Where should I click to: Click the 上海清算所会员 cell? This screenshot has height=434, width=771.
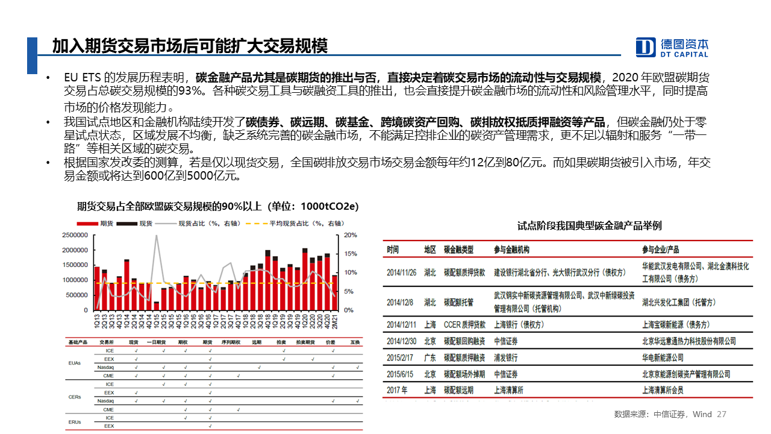(x=663, y=390)
